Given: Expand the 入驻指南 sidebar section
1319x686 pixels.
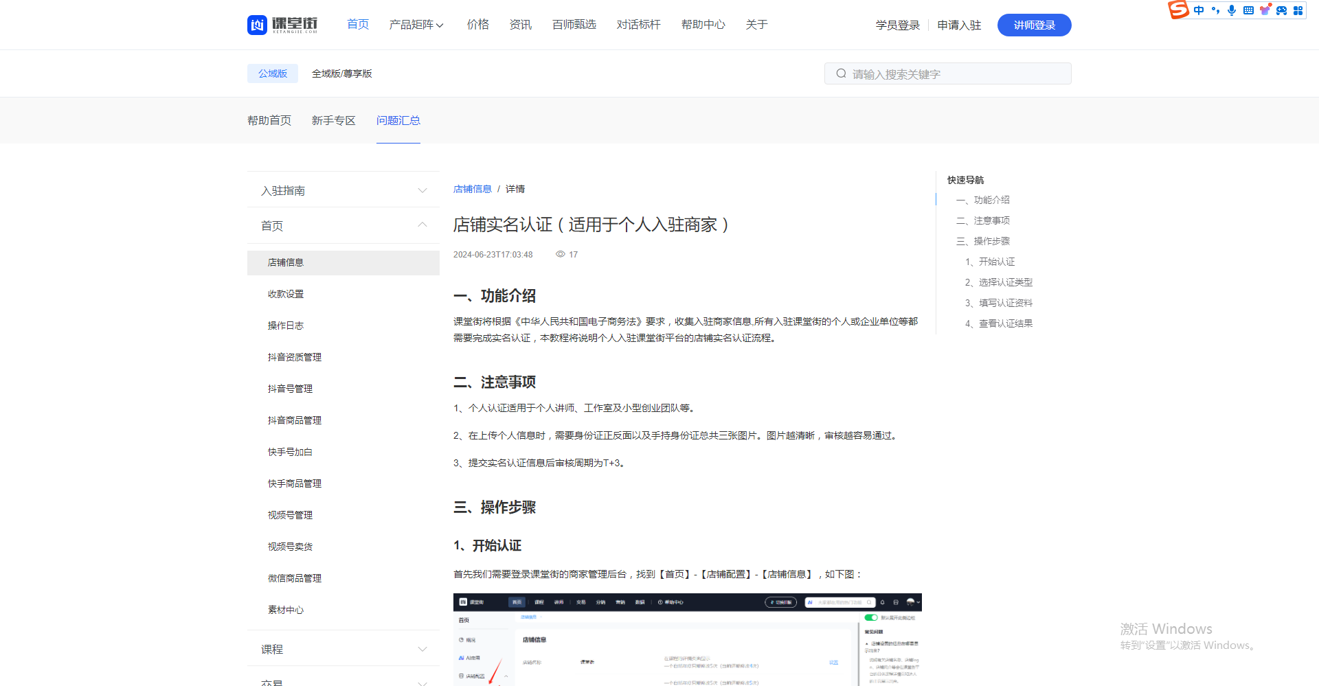Looking at the screenshot, I should click(343, 190).
